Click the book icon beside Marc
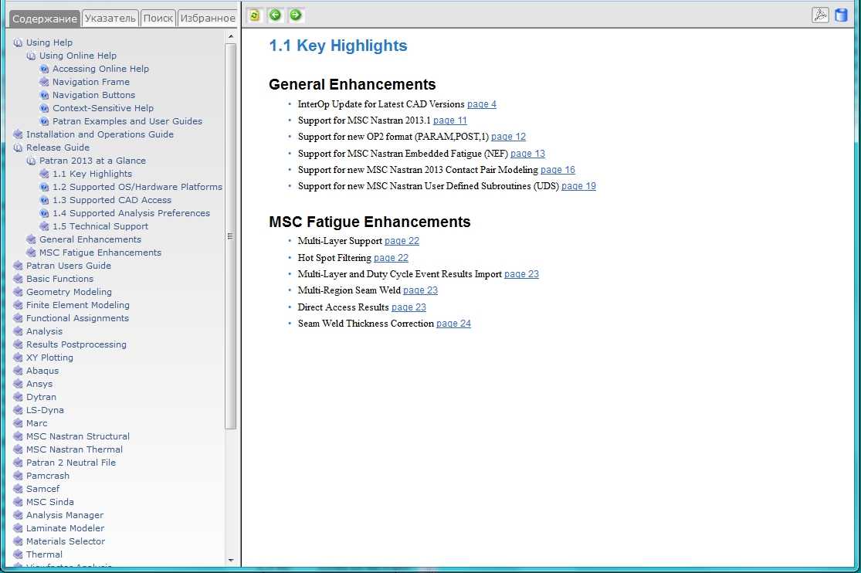 tap(18, 423)
